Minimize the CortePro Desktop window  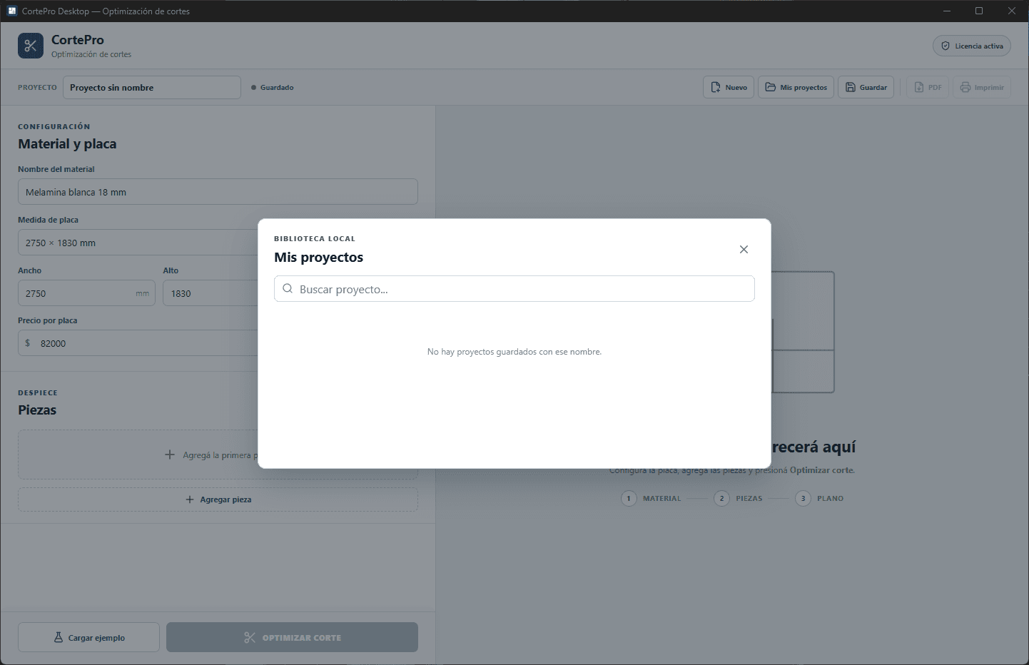(947, 11)
